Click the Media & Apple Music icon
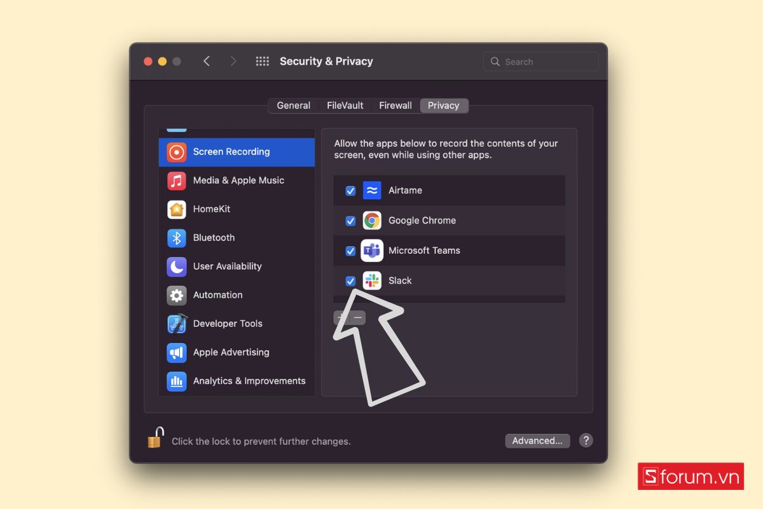Image resolution: width=763 pixels, height=509 pixels. click(x=177, y=181)
